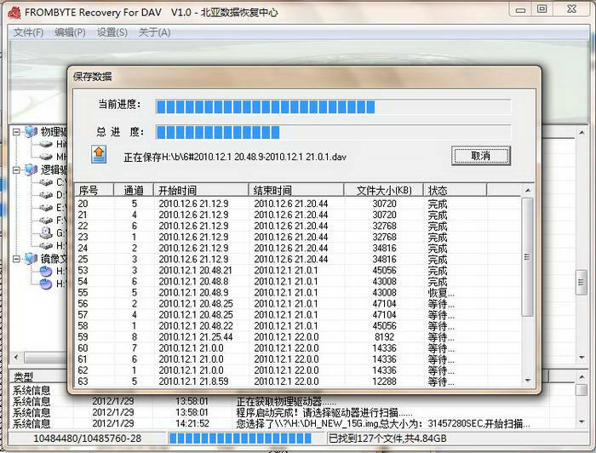The height and width of the screenshot is (453, 596).
Task: Select file row number 25
Action: tap(298, 259)
